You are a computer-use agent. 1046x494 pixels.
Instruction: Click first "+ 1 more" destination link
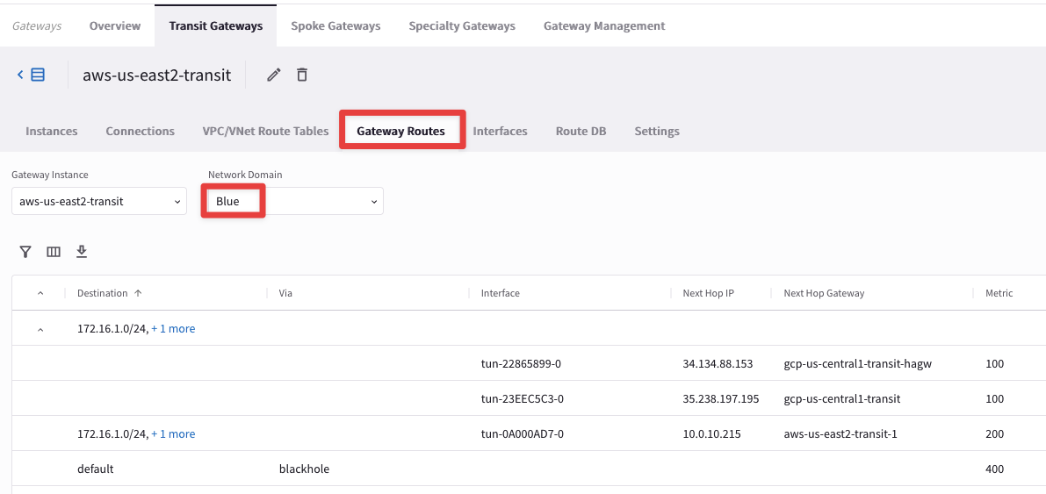click(173, 329)
